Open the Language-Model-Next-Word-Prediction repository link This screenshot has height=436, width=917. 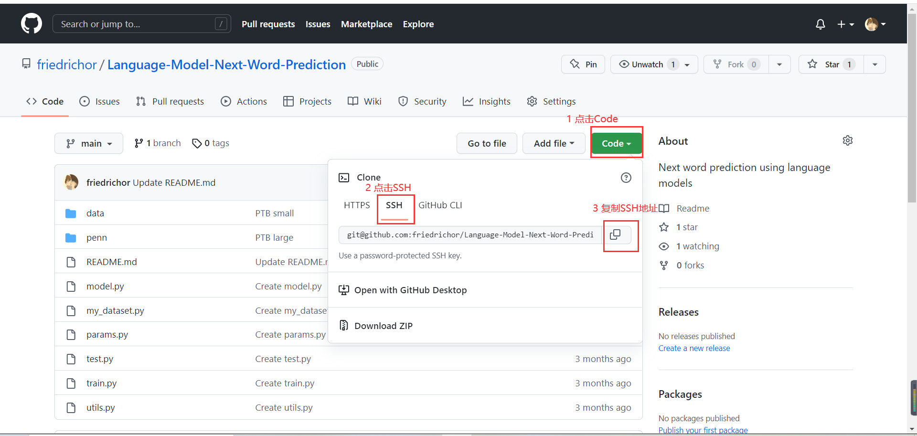pyautogui.click(x=226, y=64)
